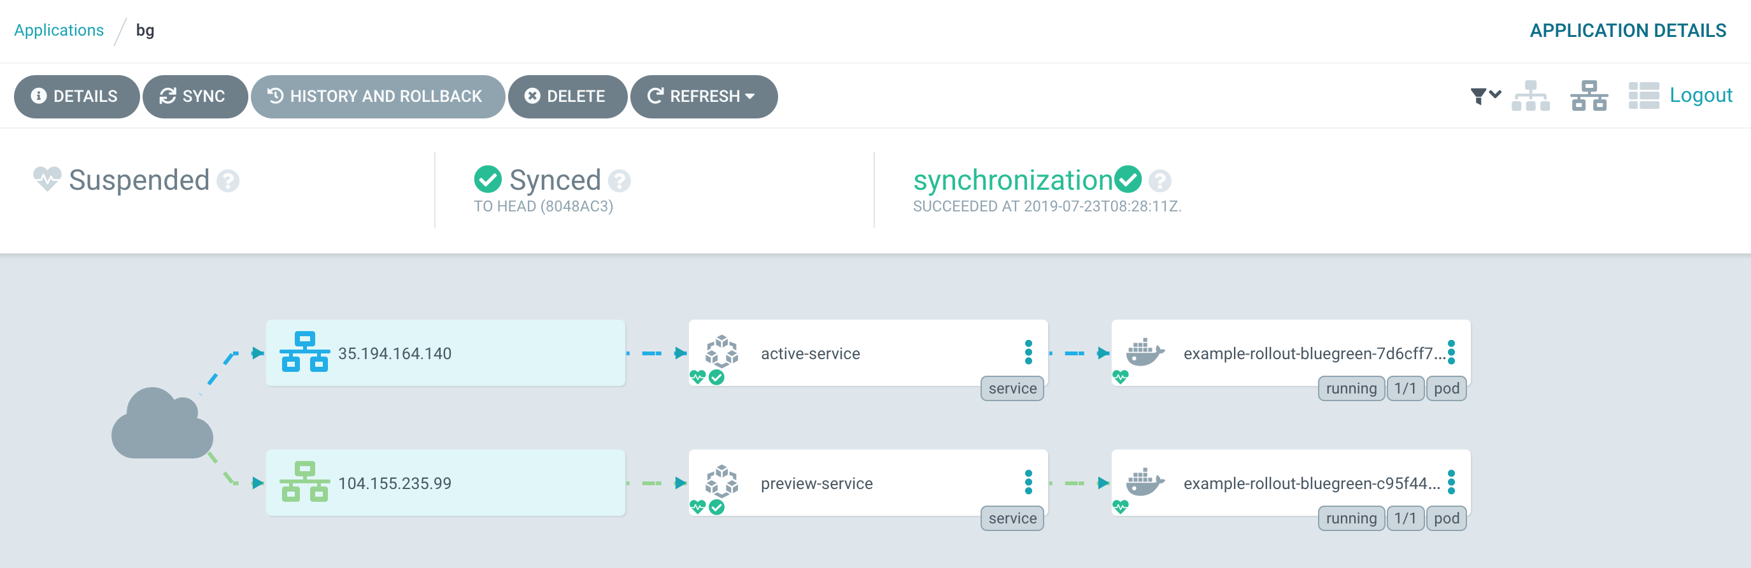Go to the Applications breadcrumb
The width and height of the screenshot is (1751, 568).
(59, 30)
